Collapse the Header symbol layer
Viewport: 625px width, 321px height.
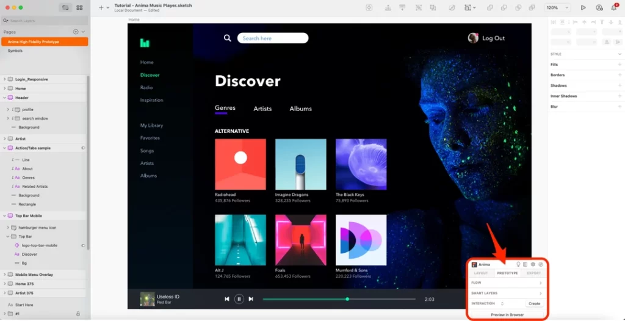[4, 97]
